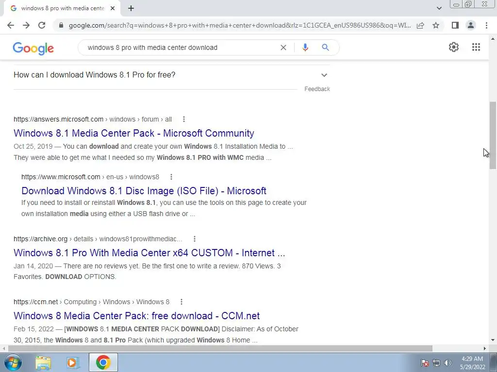Screen dimensions: 497x372
Task: Open a new tab with the plus button
Action: pos(131,8)
